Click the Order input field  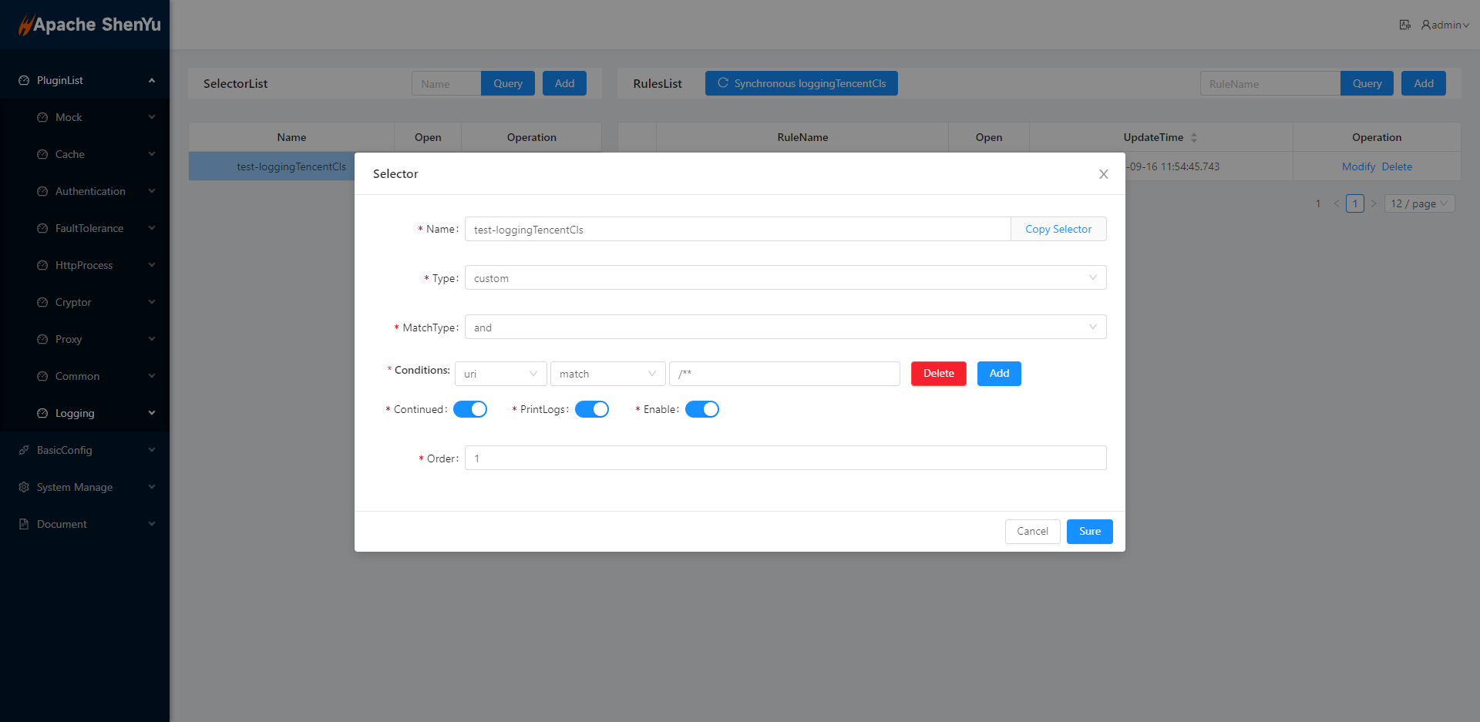785,458
